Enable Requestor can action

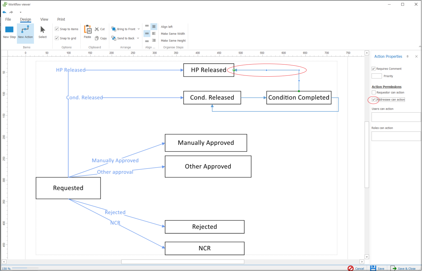374,92
